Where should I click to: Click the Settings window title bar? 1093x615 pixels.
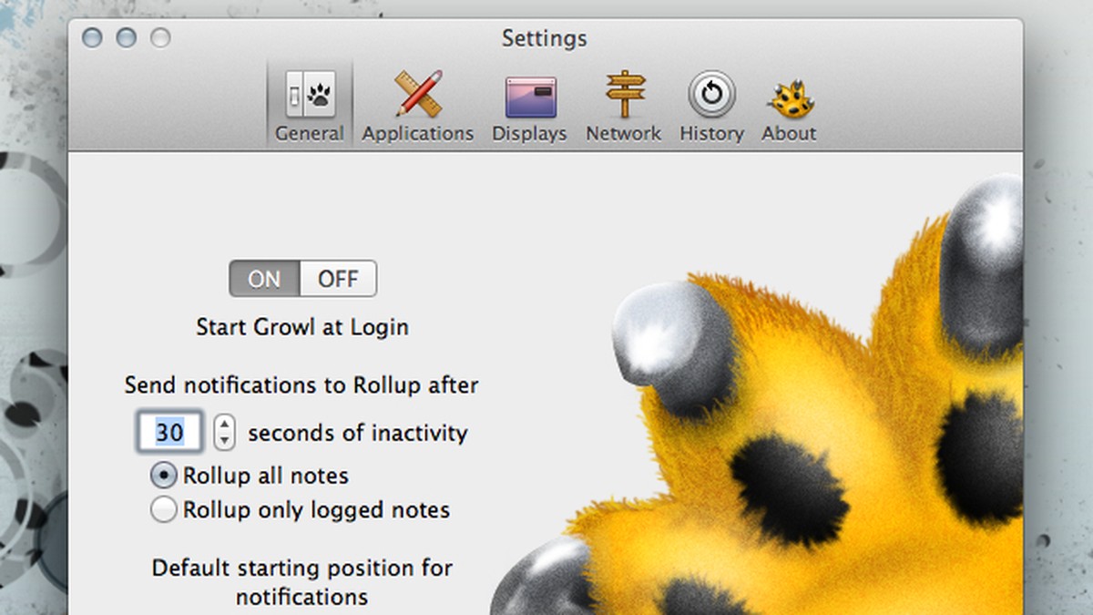(545, 38)
